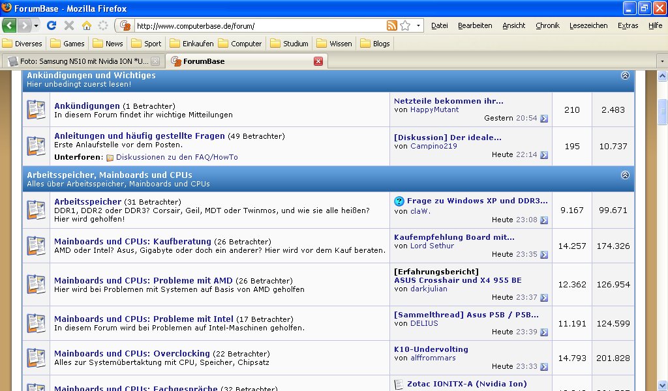Open the Diverses bookmarks folder
The width and height of the screenshot is (668, 391).
pyautogui.click(x=22, y=44)
